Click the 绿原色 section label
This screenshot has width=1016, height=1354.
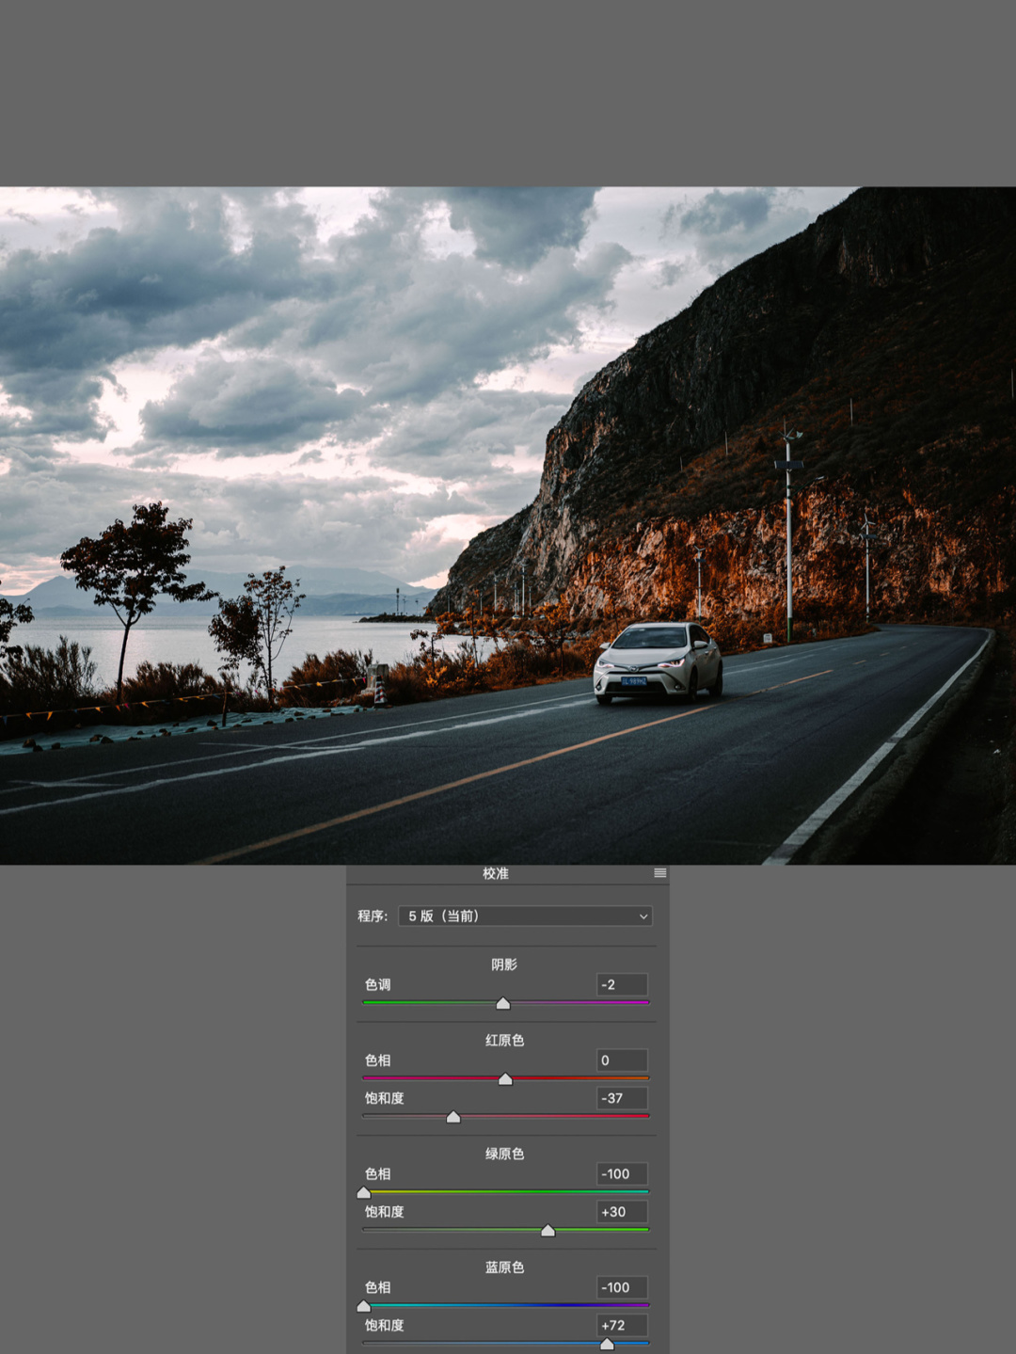point(504,1154)
